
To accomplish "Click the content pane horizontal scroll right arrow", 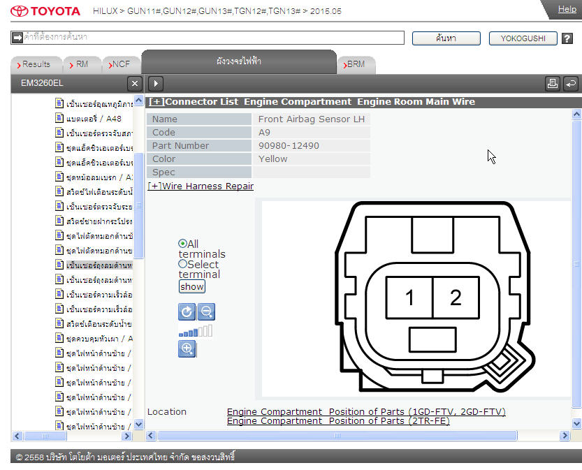I will (565, 436).
